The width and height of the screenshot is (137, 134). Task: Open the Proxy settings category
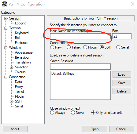click(19, 87)
